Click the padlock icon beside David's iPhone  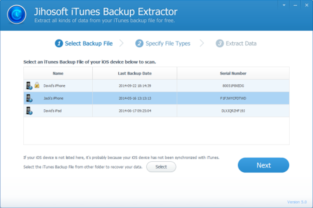click(37, 85)
